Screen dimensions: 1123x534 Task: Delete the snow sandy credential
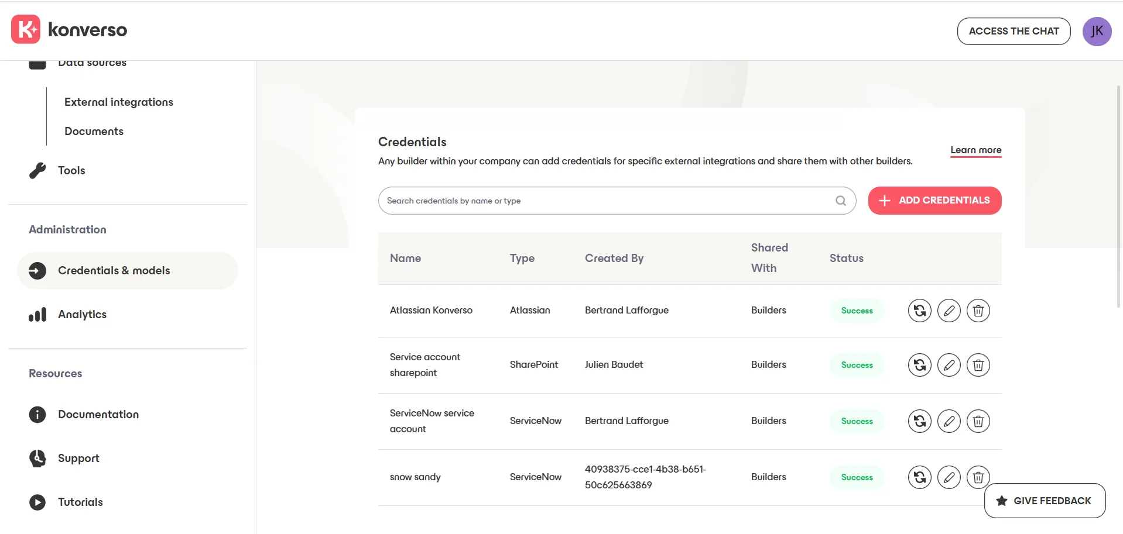pyautogui.click(x=978, y=477)
